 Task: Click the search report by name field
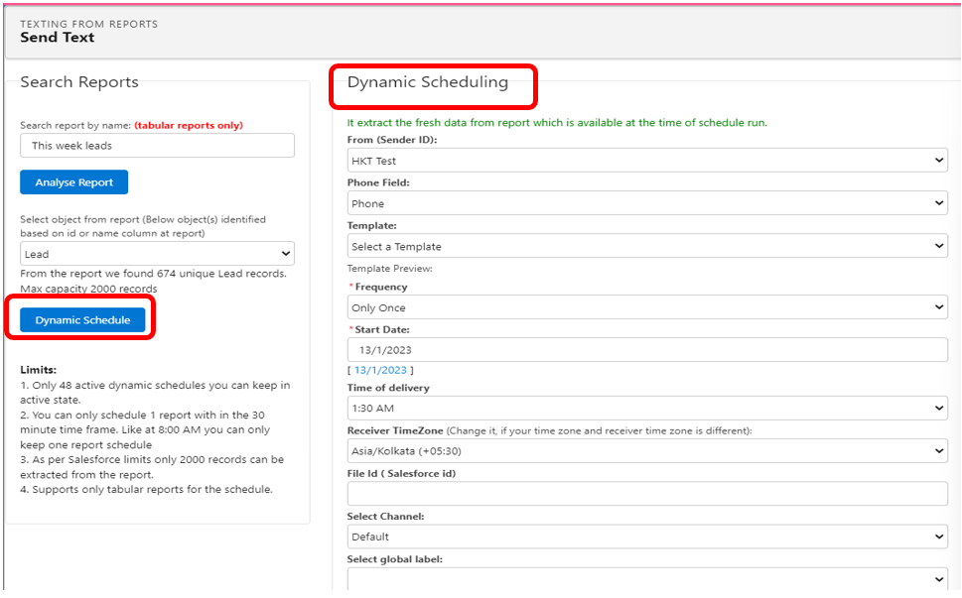coord(157,146)
